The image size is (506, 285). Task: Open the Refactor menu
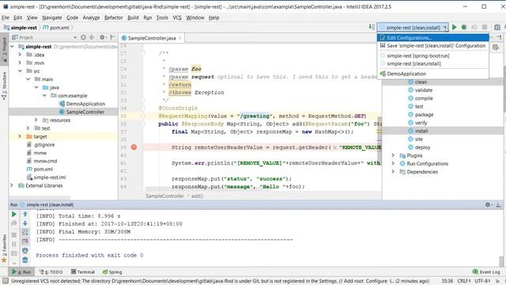pos(114,17)
